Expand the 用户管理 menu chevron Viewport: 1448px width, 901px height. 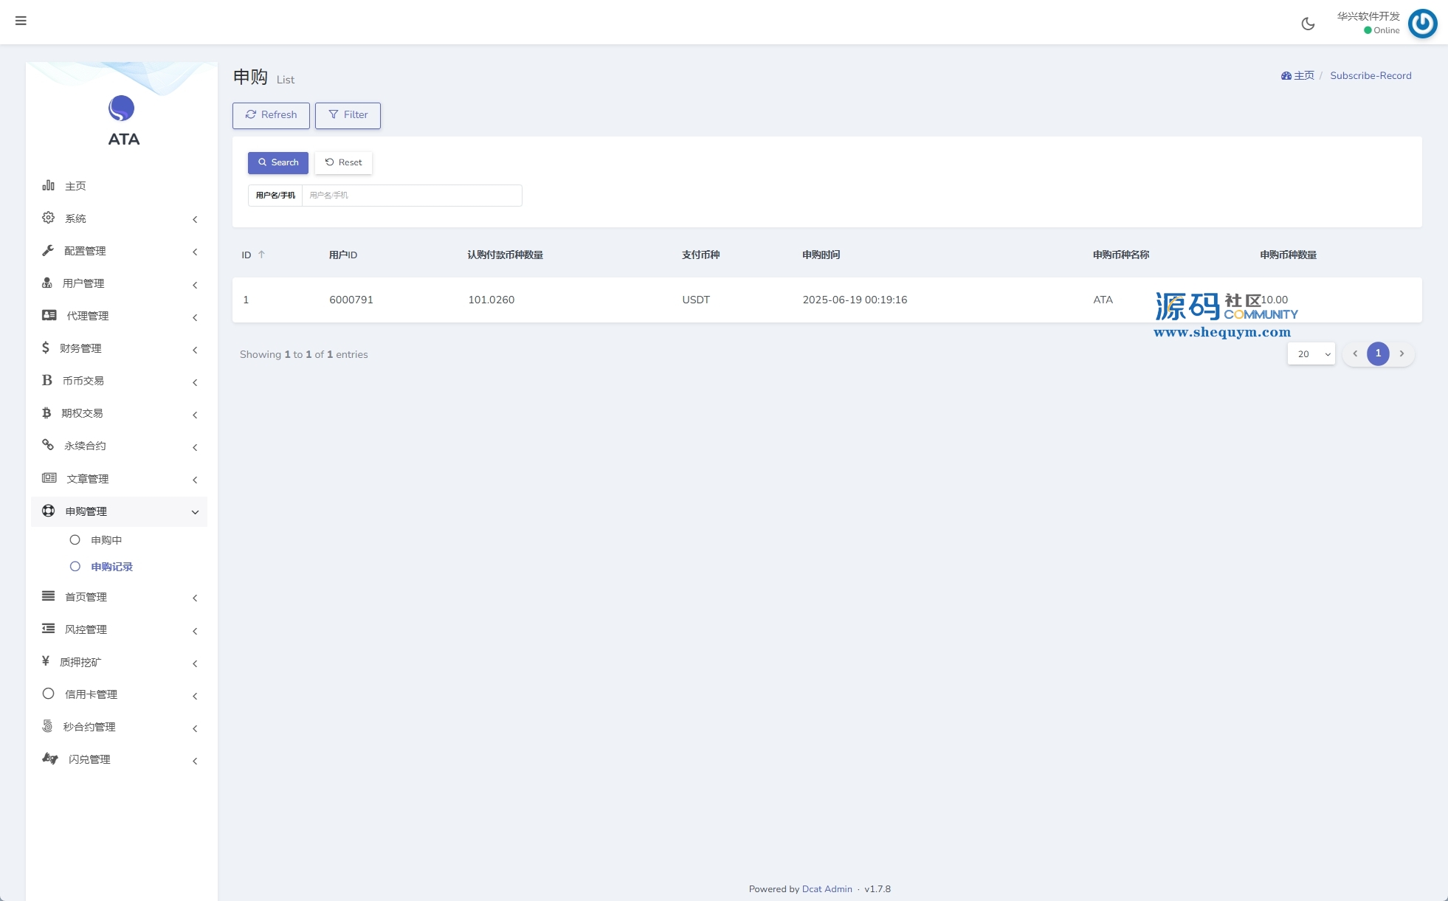pos(195,284)
